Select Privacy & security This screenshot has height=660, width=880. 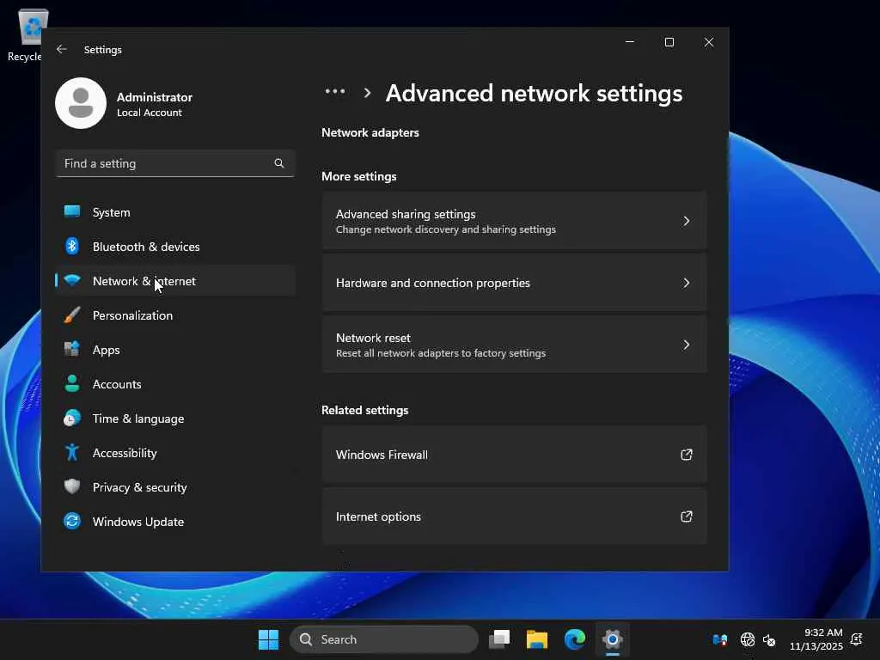coord(175,487)
